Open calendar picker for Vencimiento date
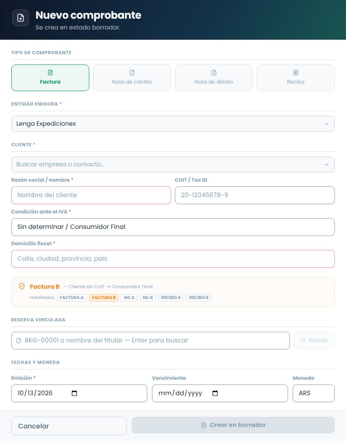The width and height of the screenshot is (346, 441). [x=215, y=393]
